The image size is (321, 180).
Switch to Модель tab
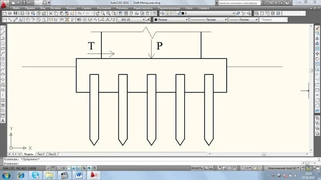click(x=29, y=154)
